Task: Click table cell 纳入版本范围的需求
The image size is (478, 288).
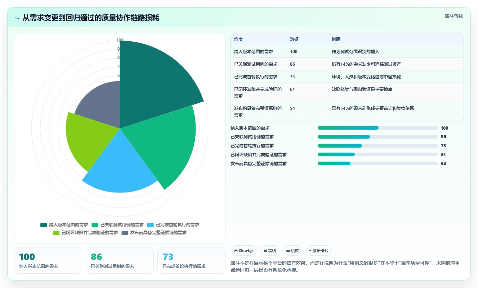Action: coord(254,52)
